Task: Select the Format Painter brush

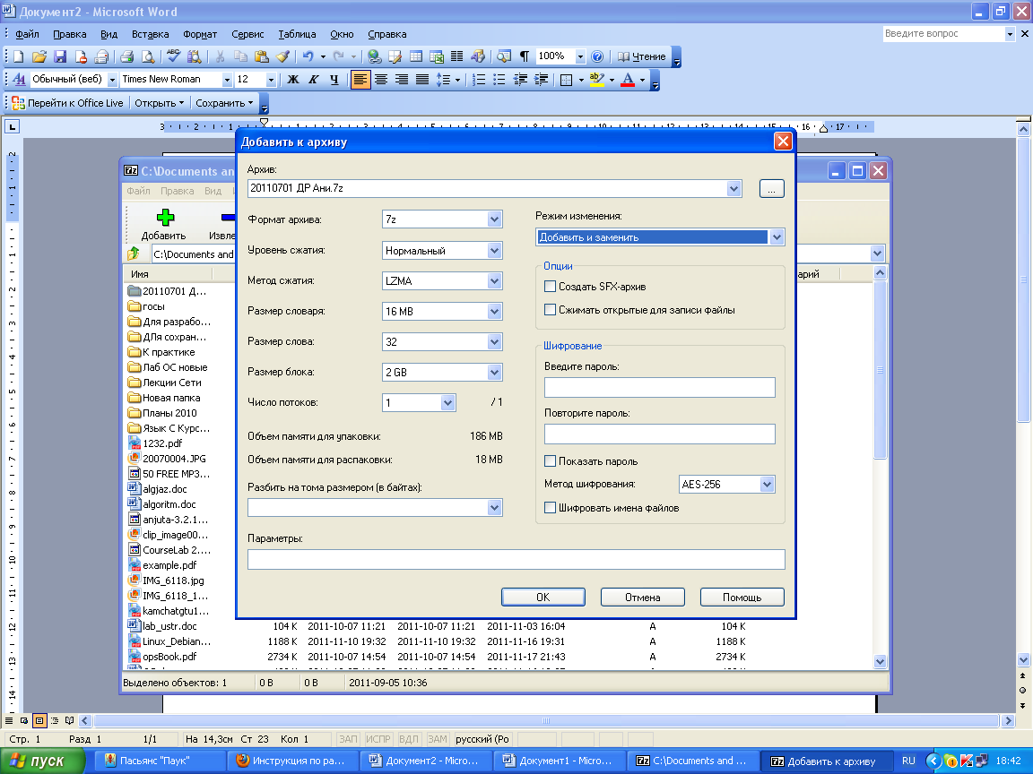Action: point(282,56)
